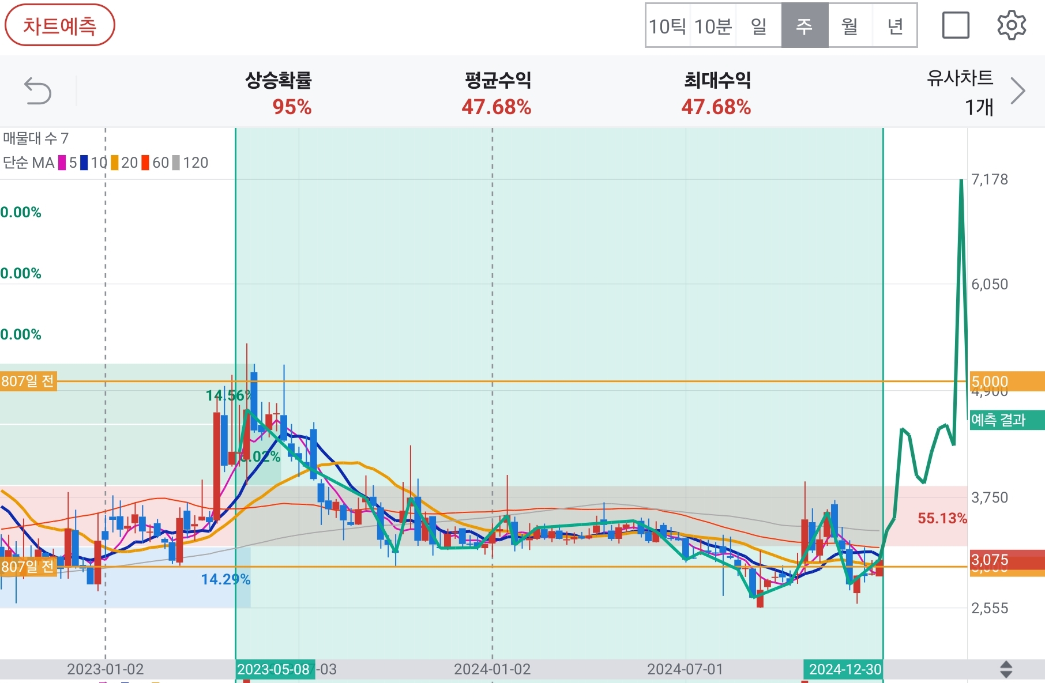Screen dimensions: 1045x683
Task: Click the 14.29% volume profile value
Action: pos(225,579)
